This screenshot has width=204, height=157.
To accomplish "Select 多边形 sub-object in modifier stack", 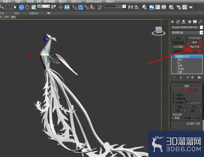I will point(181,69).
